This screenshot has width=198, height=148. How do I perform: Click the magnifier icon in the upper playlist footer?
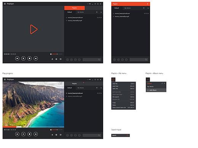(99, 60)
